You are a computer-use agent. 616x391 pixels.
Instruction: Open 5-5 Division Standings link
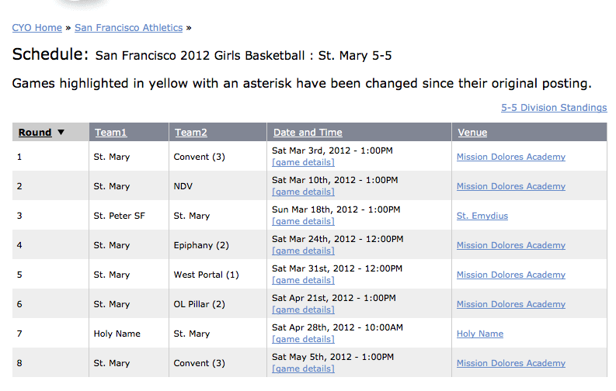coord(554,108)
